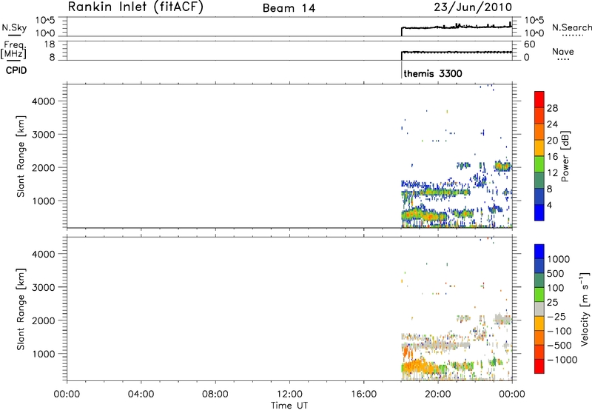Pick the bright blue bottom Power colorbar swatch
Screen dimensions: 592x410
[539, 212]
